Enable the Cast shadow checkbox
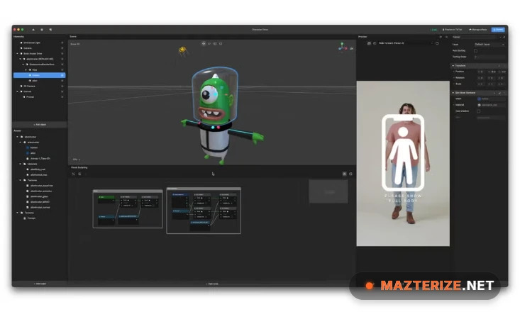Screen dimensions: 520x319 pyautogui.click(x=479, y=111)
